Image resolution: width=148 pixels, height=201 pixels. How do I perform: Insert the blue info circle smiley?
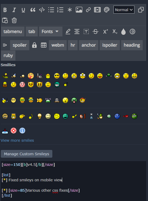tap(22, 131)
